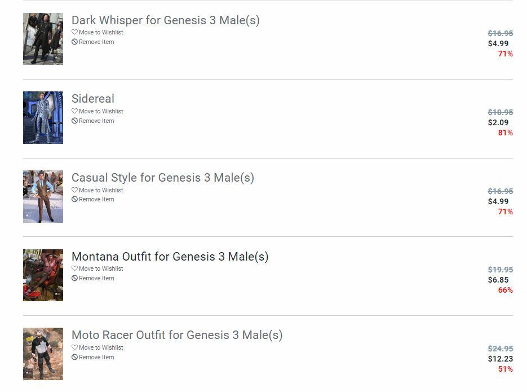Screen dimensions: 527x392
Task: Open Dark Whisper for Genesis 3 Male(s) title
Action: [x=165, y=20]
